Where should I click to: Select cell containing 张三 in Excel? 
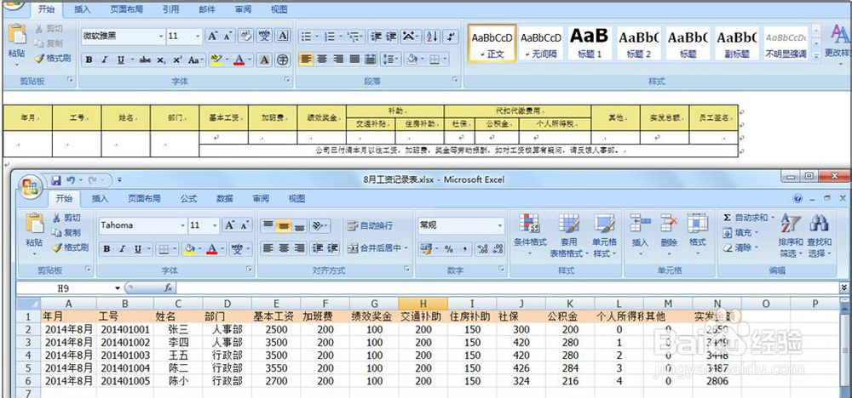pos(178,329)
